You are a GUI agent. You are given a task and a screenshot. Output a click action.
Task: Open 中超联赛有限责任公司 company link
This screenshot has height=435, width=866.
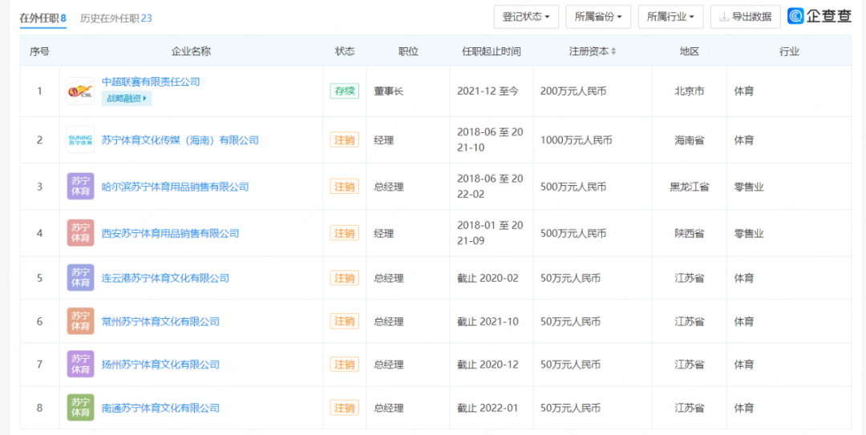tap(151, 82)
